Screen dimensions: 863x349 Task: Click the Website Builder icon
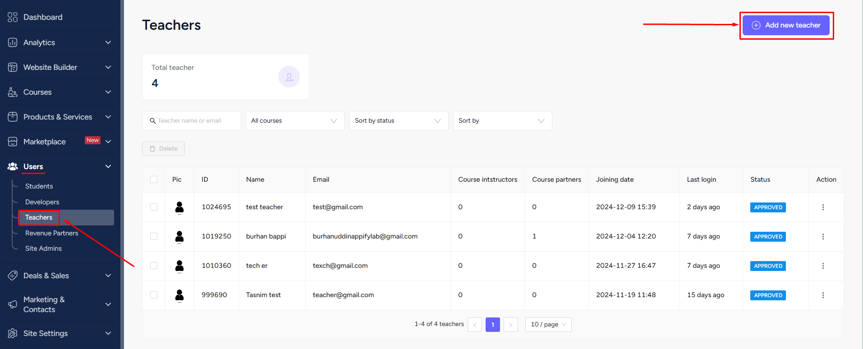pyautogui.click(x=13, y=67)
